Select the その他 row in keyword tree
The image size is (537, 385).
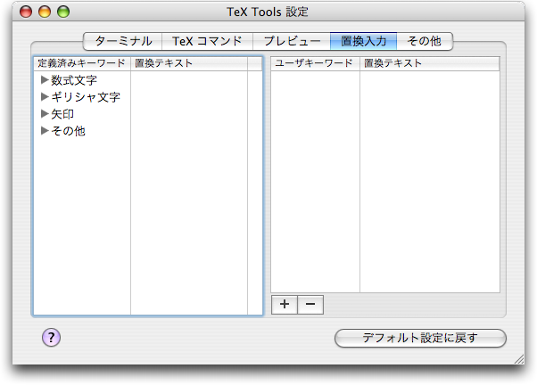point(68,131)
